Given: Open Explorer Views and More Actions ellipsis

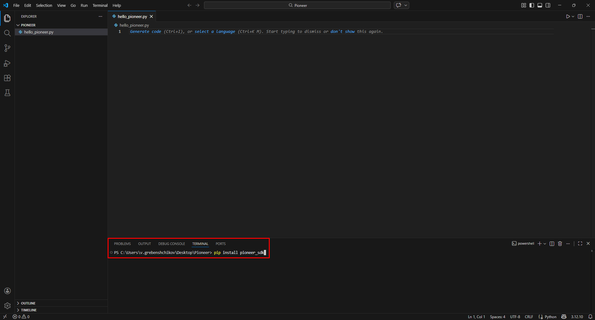Looking at the screenshot, I should pyautogui.click(x=100, y=16).
